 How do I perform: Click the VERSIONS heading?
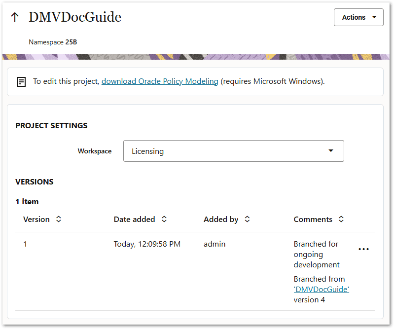[x=35, y=182]
